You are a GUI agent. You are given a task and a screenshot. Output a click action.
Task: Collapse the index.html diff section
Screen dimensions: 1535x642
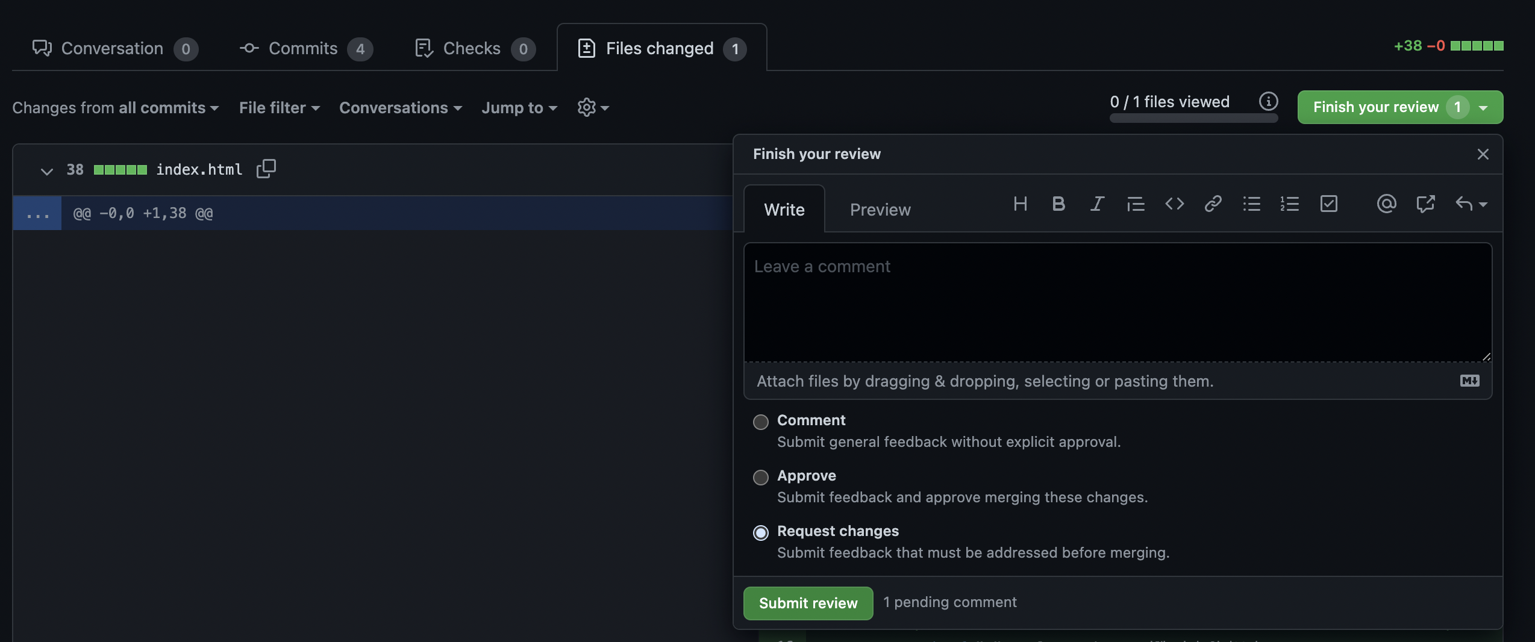46,170
